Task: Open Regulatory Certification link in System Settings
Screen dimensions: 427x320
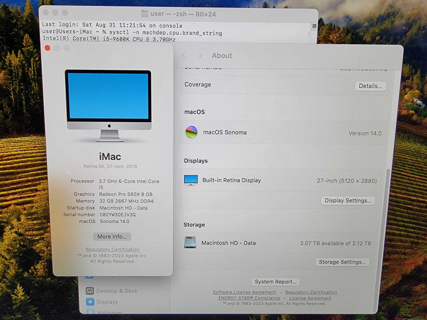Action: click(x=311, y=292)
